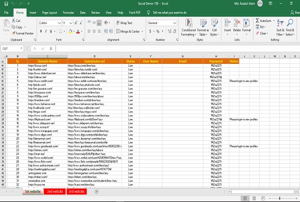The image size is (300, 202).
Task: Apply the yellow fill color
Action: tap(70, 32)
